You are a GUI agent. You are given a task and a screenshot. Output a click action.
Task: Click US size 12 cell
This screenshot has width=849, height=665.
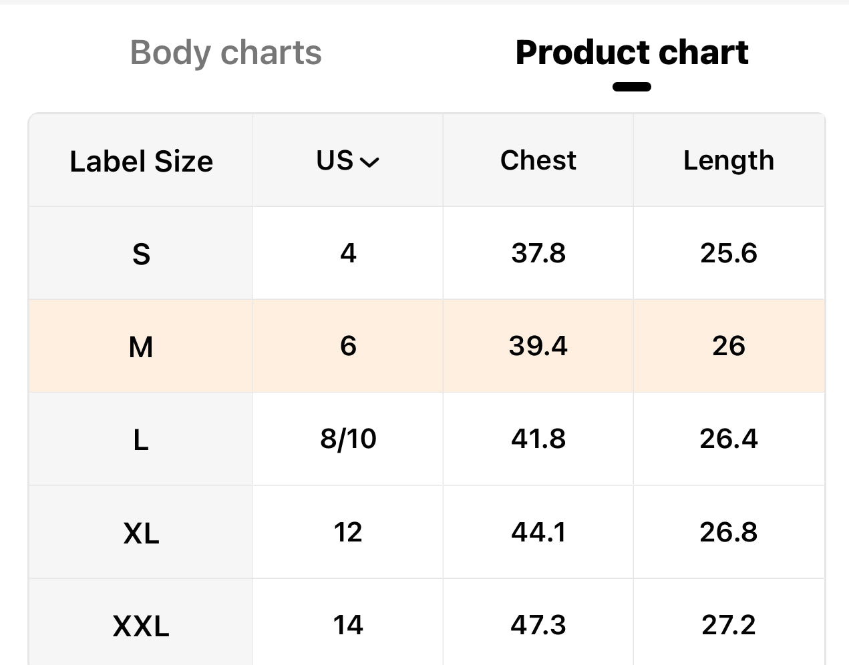pos(348,532)
